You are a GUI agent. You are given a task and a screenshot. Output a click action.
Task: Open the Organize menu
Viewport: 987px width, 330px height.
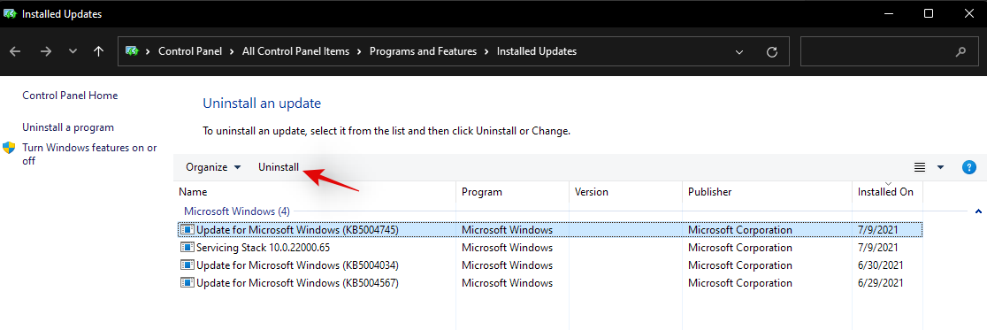tap(213, 167)
